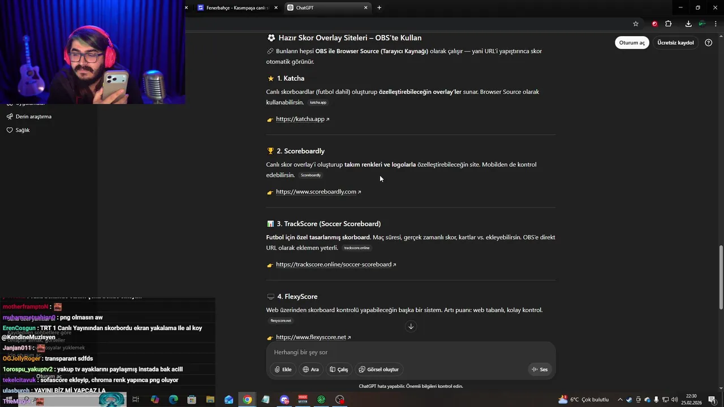Screen dimensions: 724x407
Task: Start voice mode with Ses button
Action: tap(540, 369)
